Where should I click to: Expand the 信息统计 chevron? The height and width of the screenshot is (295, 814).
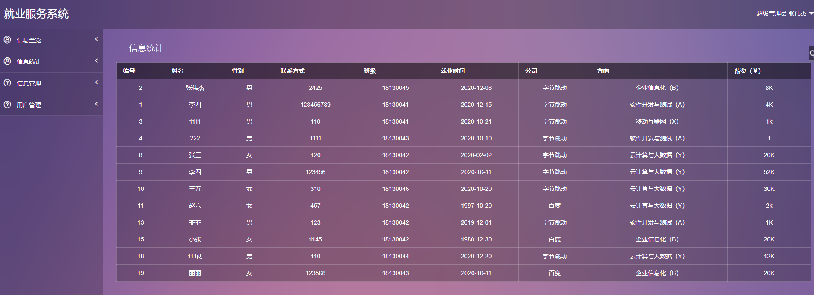(x=96, y=60)
